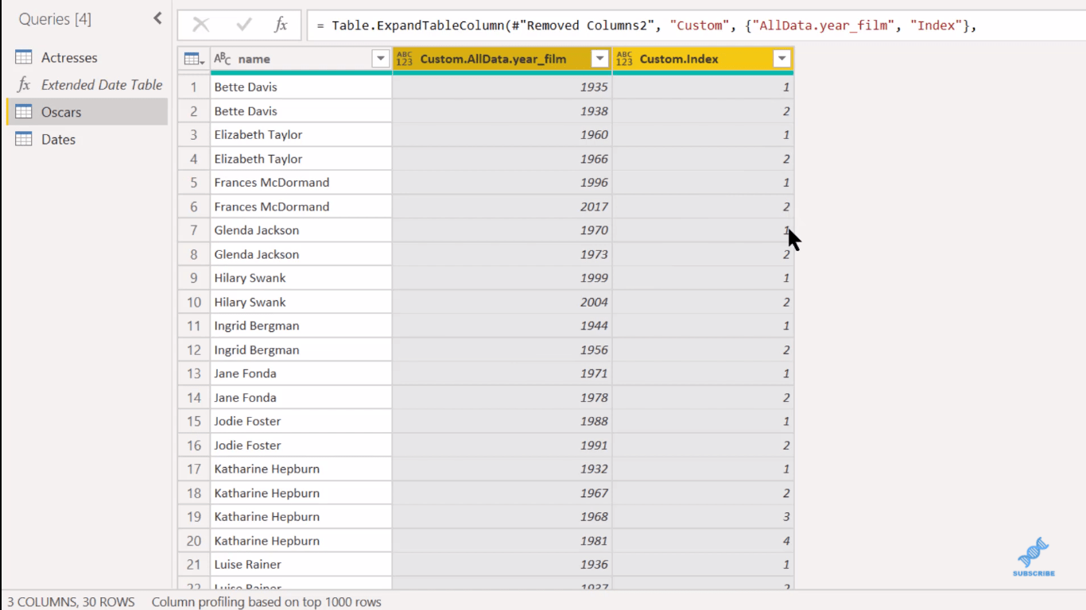Click the year cell 2017

click(x=502, y=207)
